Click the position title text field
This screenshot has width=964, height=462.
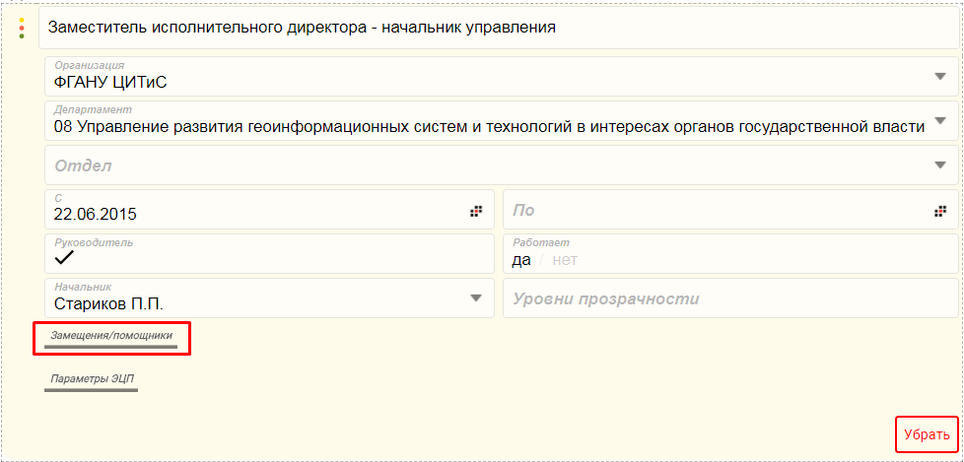click(493, 28)
